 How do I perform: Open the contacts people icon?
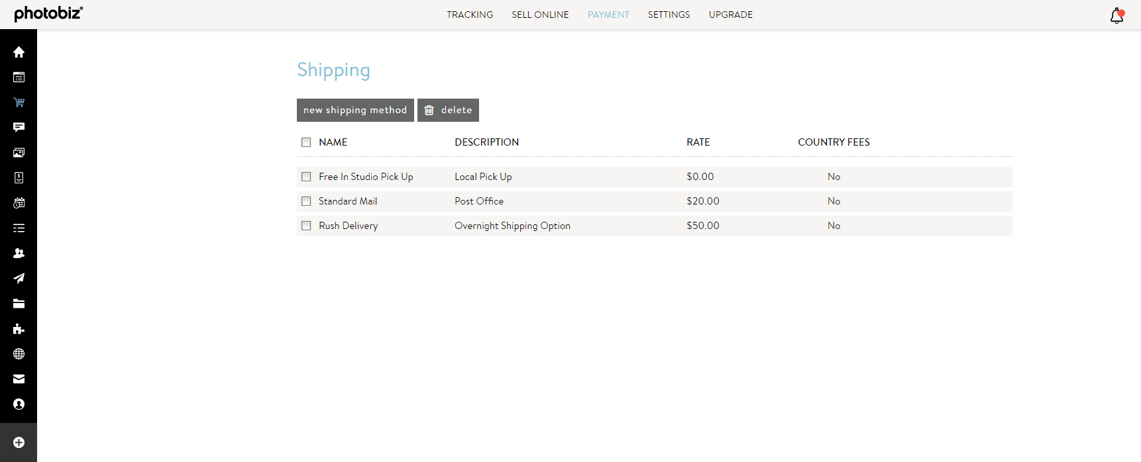19,253
